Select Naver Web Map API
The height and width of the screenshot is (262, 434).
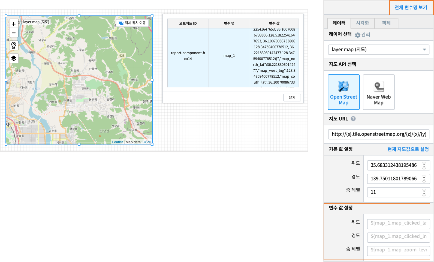click(x=378, y=92)
